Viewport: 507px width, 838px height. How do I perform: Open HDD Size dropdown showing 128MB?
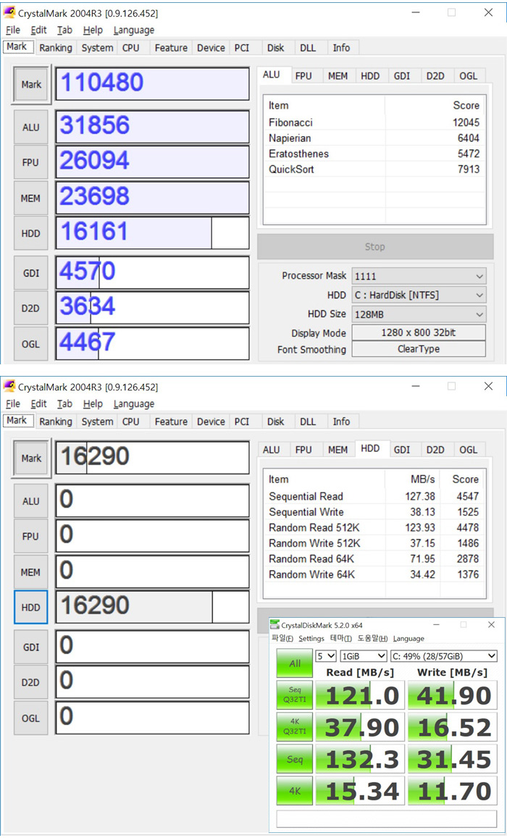click(419, 314)
